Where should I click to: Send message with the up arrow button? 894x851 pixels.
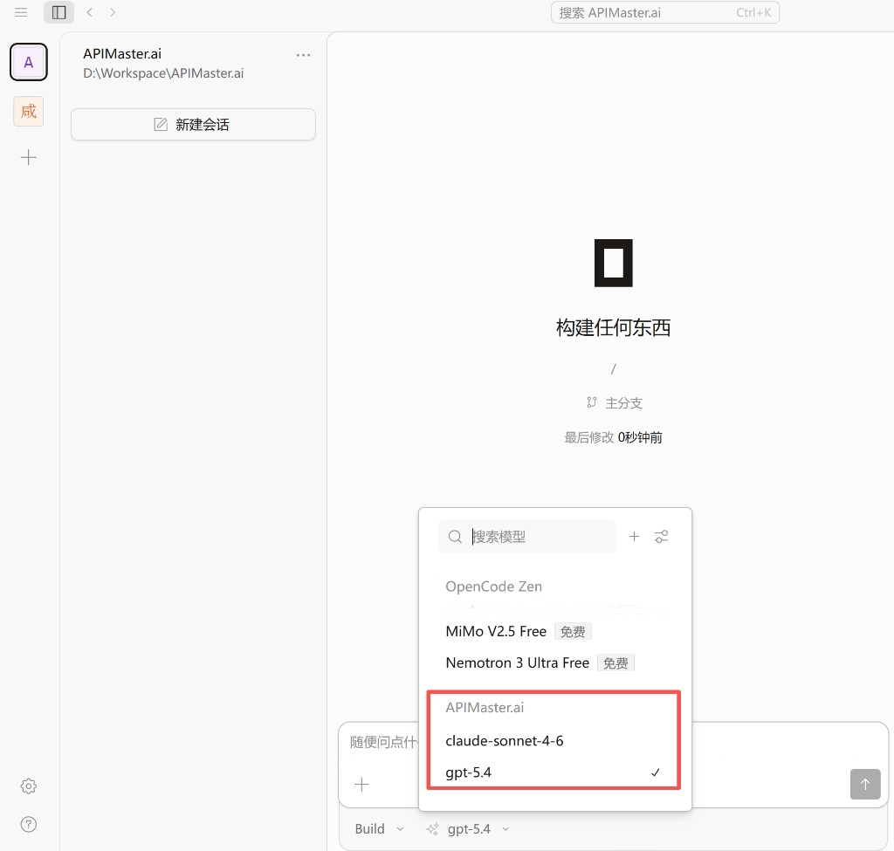865,784
